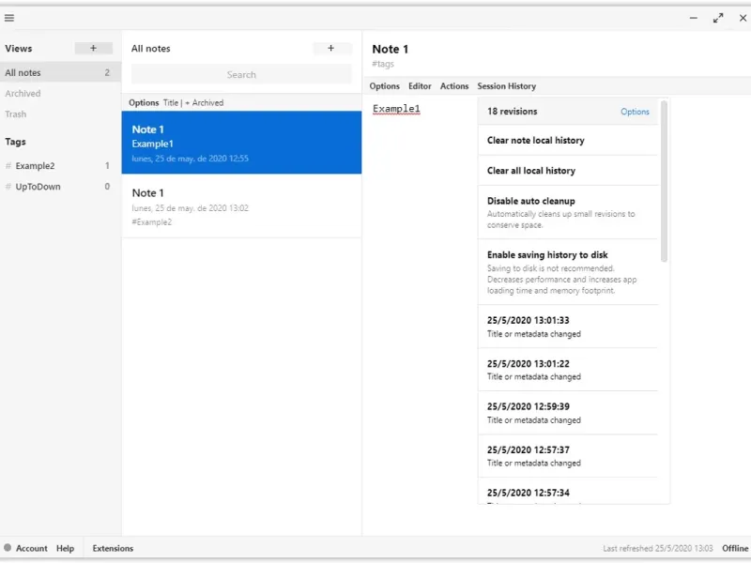
Task: Toggle fullscreen with the expand arrows icon
Action: [x=718, y=18]
